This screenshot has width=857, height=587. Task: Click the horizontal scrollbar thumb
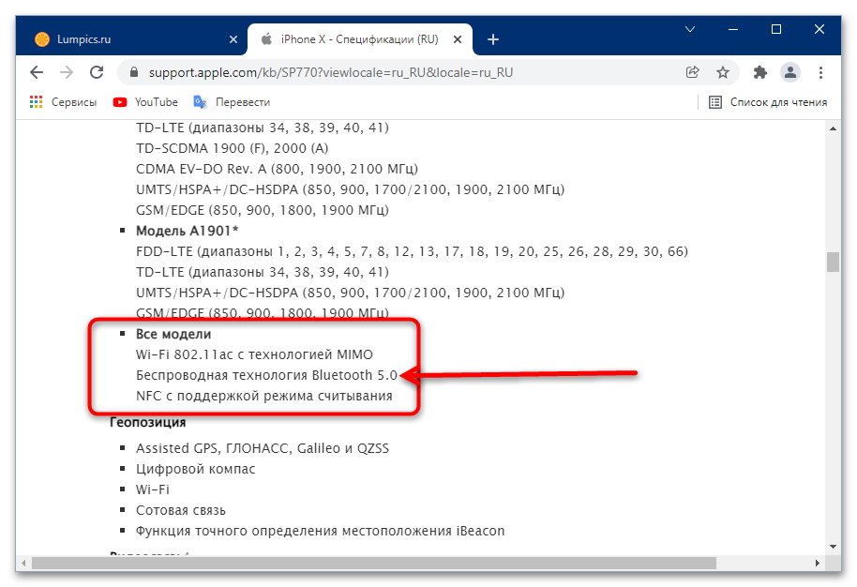point(374,563)
